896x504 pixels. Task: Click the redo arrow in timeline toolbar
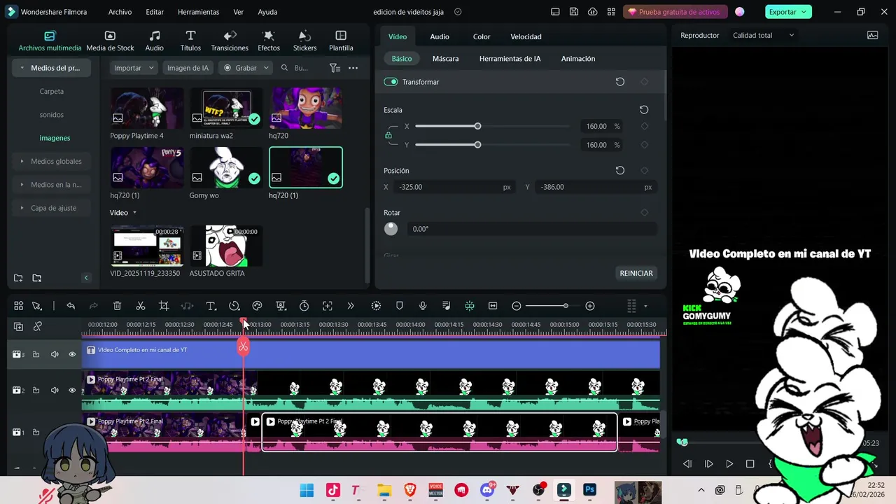(94, 306)
